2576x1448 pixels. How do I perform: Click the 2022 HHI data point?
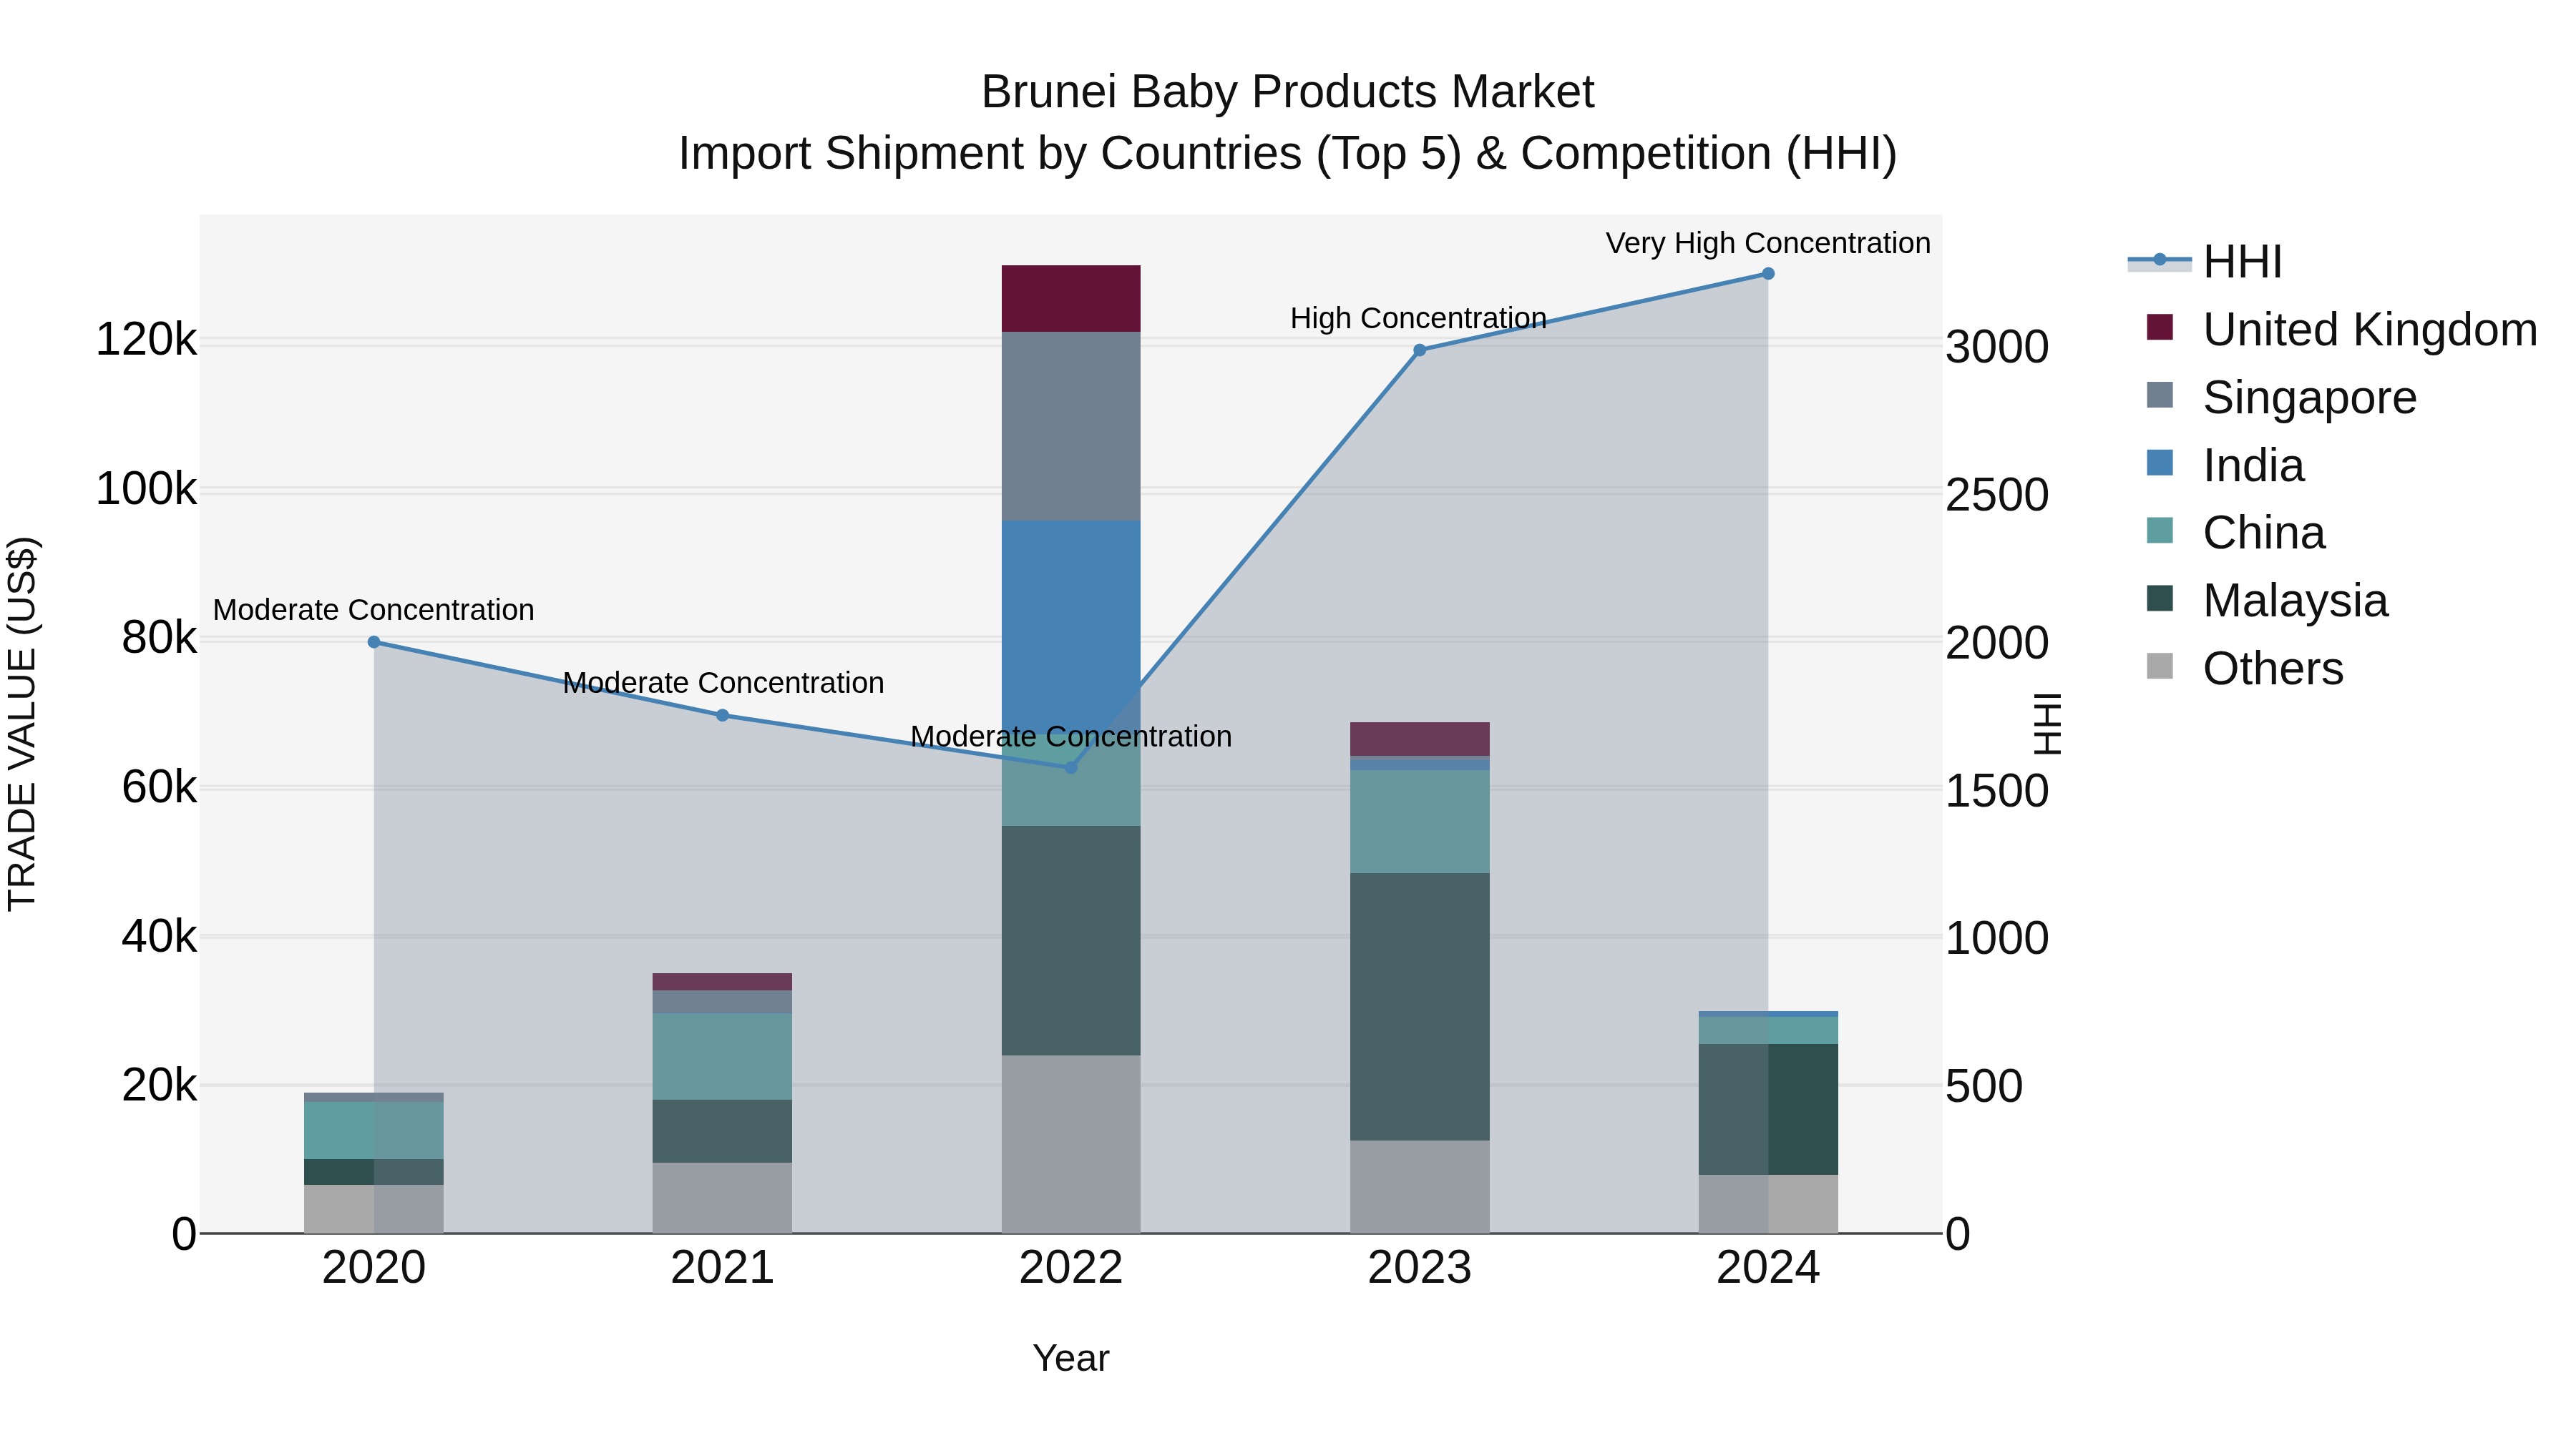[1071, 767]
